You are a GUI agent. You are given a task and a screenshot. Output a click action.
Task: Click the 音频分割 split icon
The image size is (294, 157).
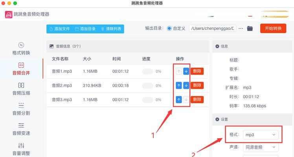(21, 105)
